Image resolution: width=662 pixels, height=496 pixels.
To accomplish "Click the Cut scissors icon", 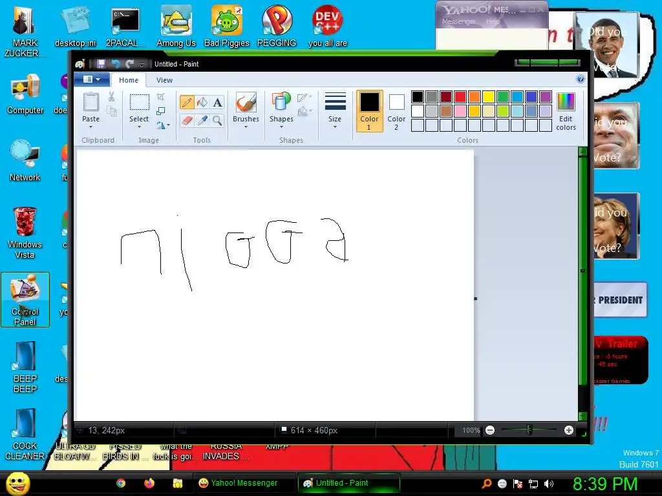I will click(111, 97).
